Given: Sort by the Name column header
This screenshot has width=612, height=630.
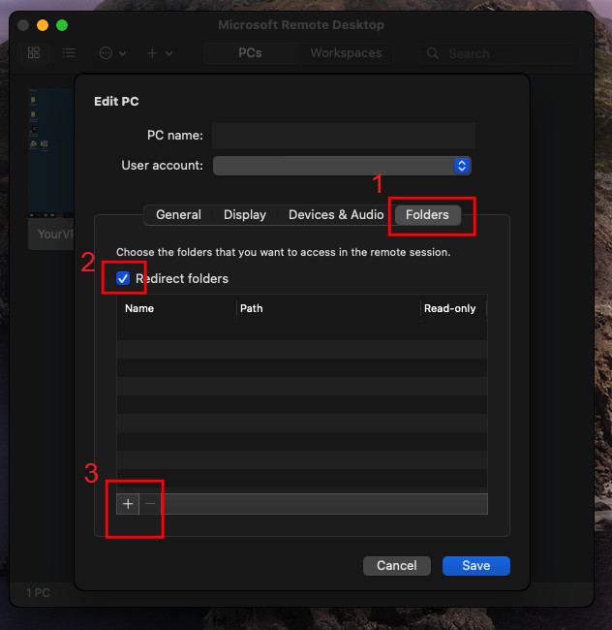Looking at the screenshot, I should pos(176,308).
